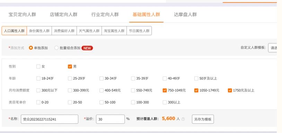Viewport: 282px width, 133px height.
Task: Open 消费偏好人群 sub-tab
Action: (x=64, y=31)
